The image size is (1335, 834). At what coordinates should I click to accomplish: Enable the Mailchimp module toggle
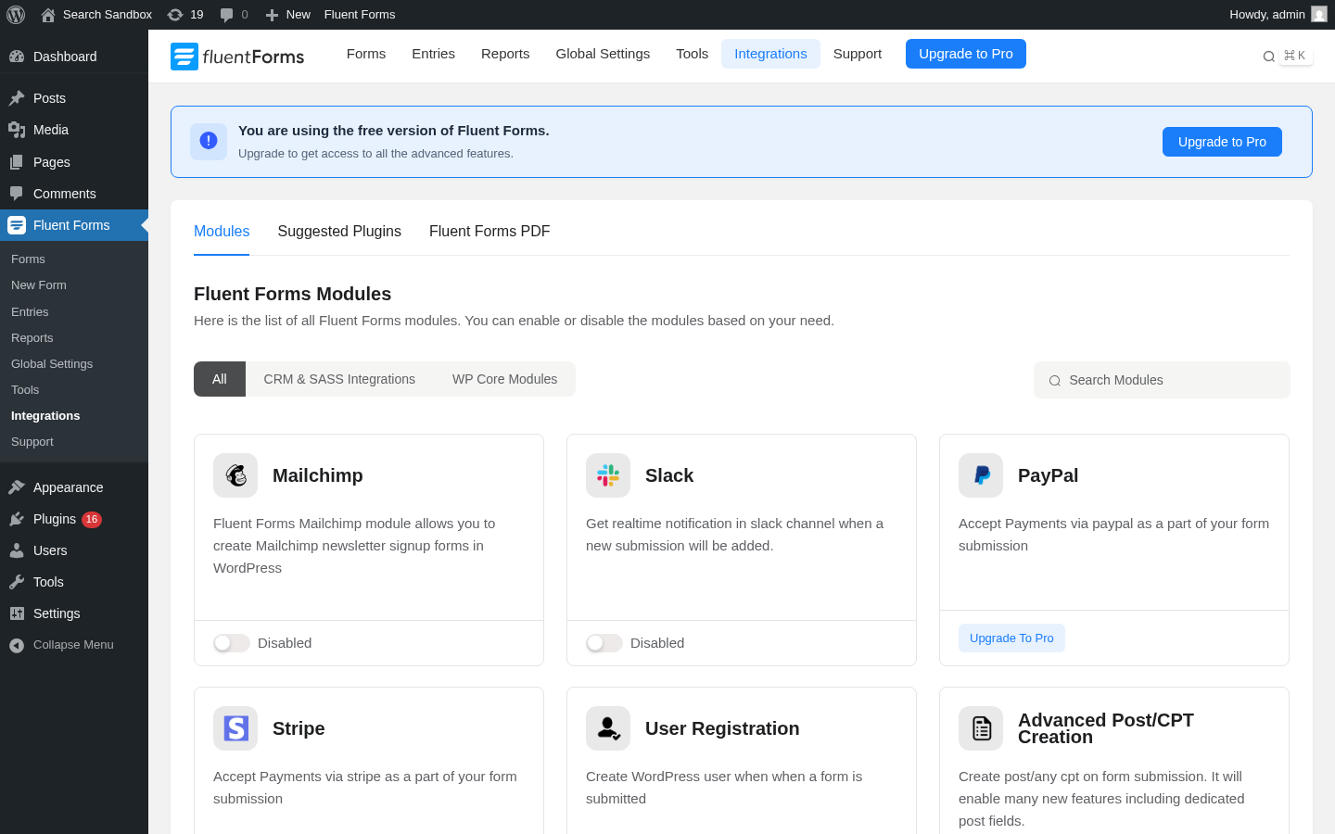pyautogui.click(x=232, y=643)
